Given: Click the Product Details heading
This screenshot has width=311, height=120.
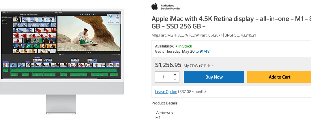Looking at the screenshot, I should coord(164,103).
